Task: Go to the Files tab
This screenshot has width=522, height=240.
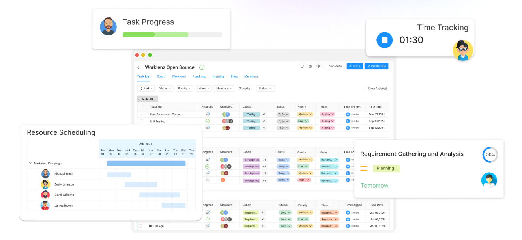Action: click(234, 76)
